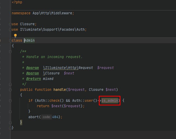Click the '@return' tag
176x139 pixels.
point(34,79)
